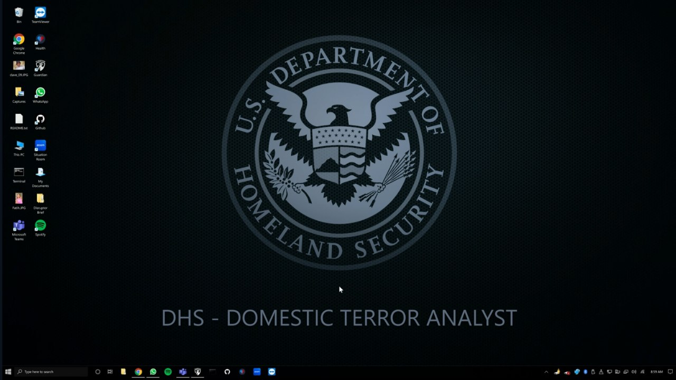The height and width of the screenshot is (380, 676).
Task: Open File Explorer from the taskbar
Action: [x=123, y=372]
